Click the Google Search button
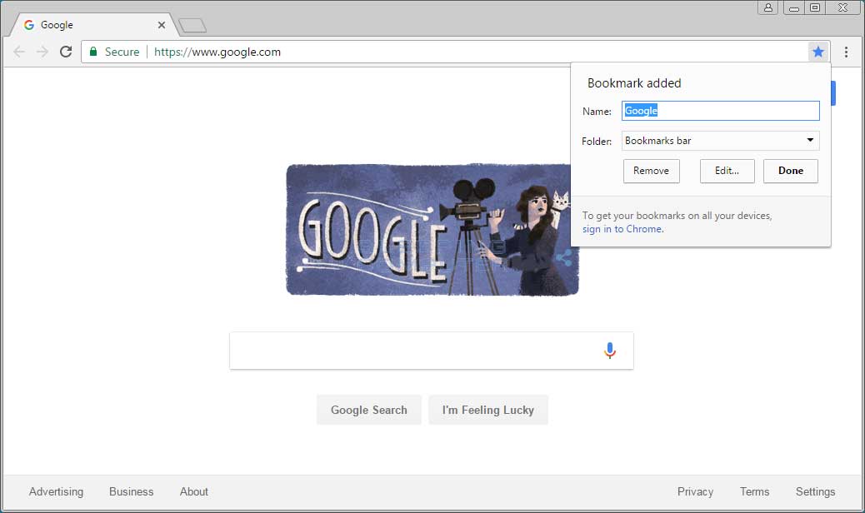865x513 pixels. coord(368,410)
